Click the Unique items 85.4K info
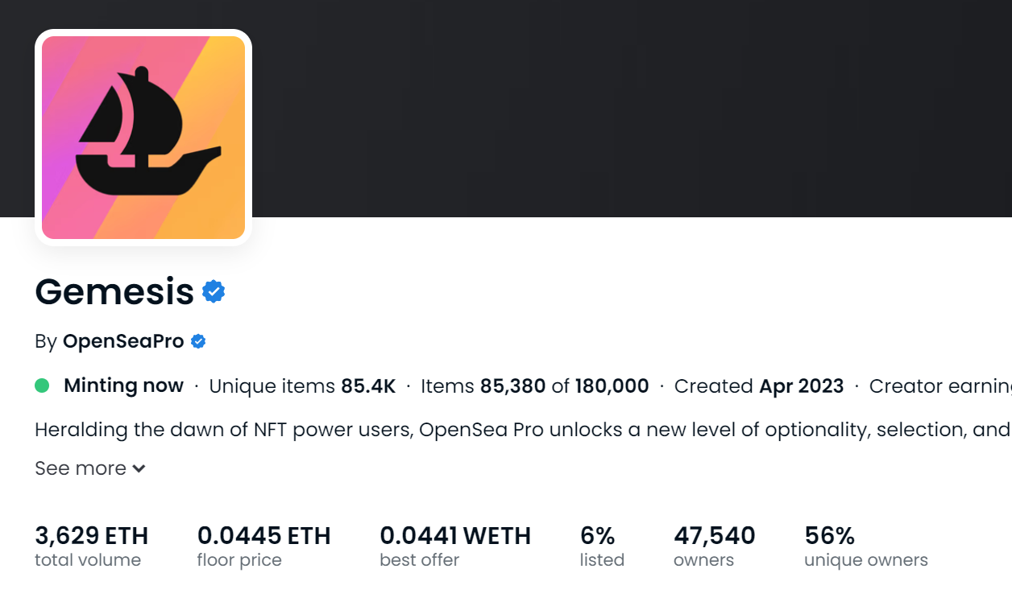 302,386
